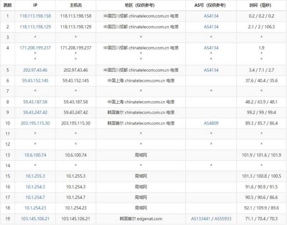Open the AS4134 link in hop 2 row
This screenshot has height=225, width=287.
pos(211,27)
